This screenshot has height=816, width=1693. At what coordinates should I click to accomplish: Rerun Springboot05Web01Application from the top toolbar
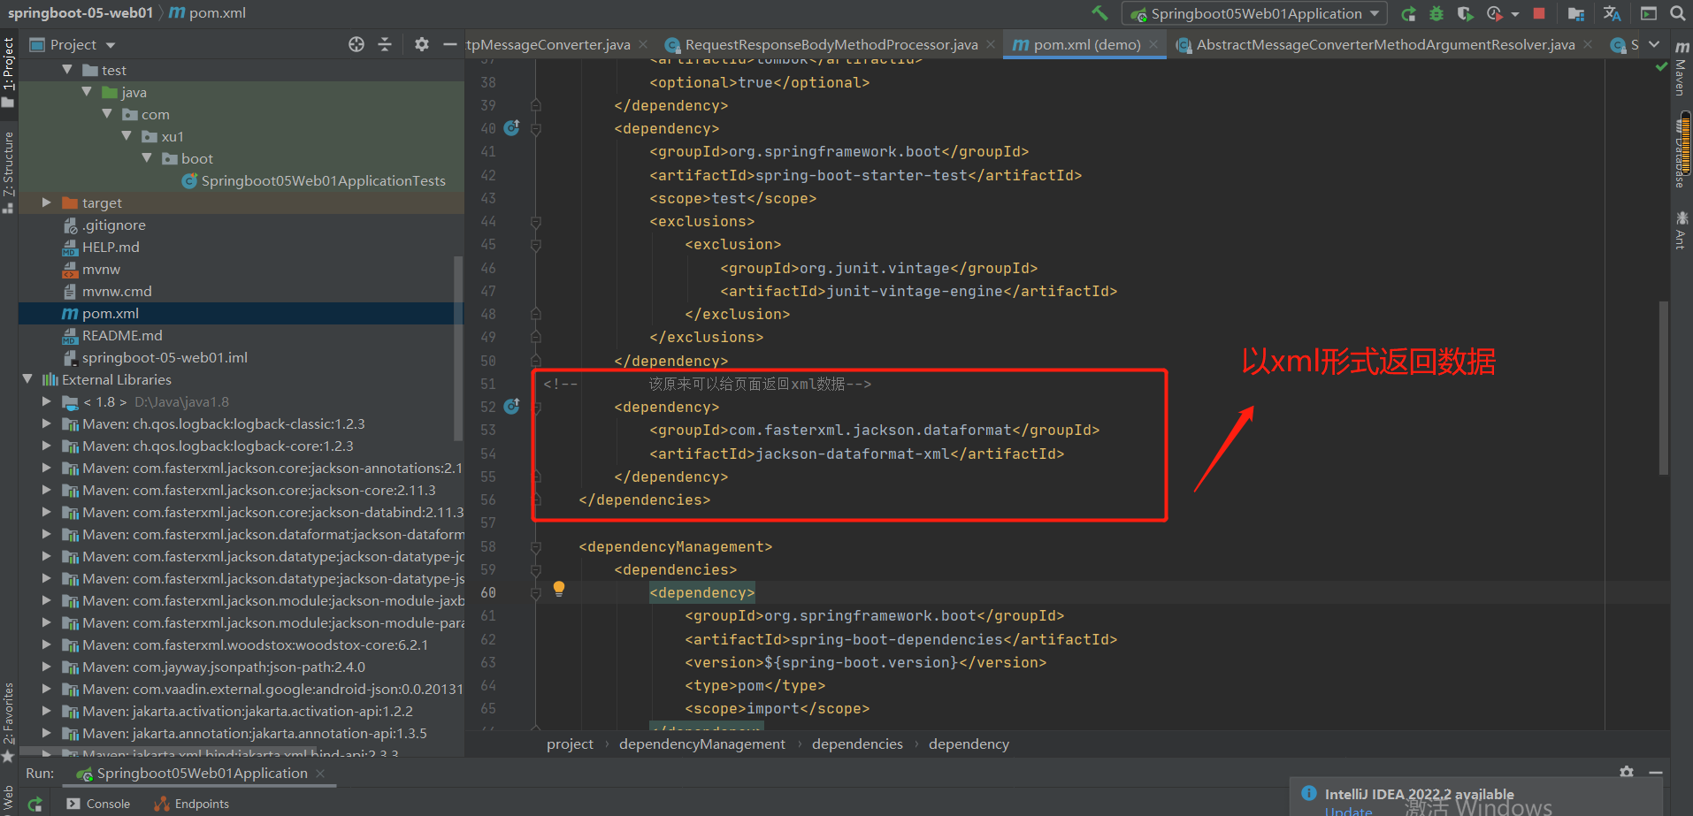pos(1409,13)
